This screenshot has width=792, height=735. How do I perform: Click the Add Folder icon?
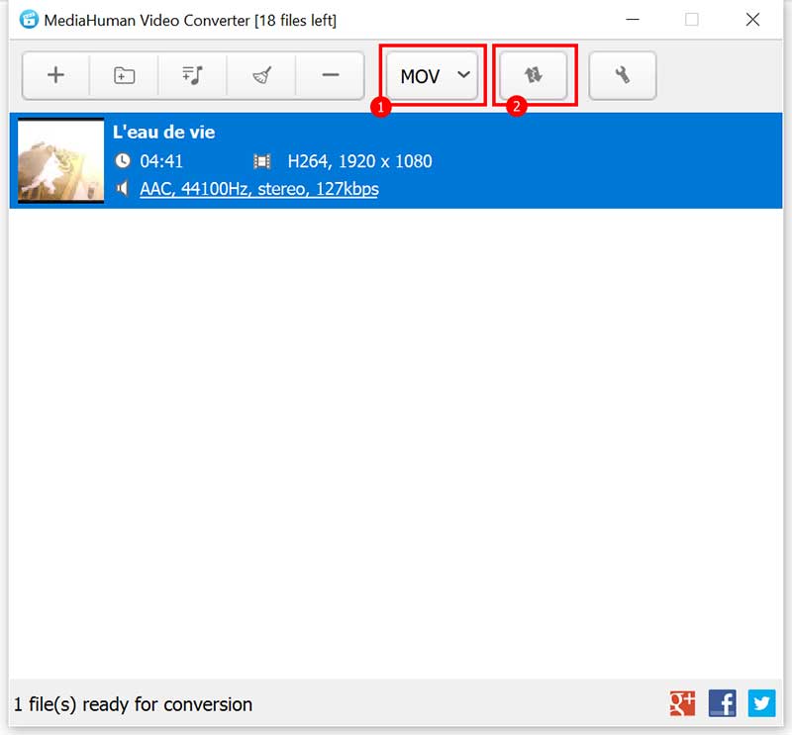(x=123, y=75)
